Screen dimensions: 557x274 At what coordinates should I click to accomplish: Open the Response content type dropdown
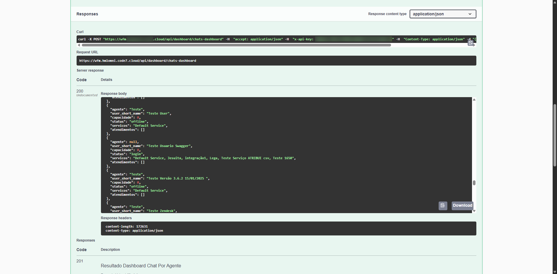[x=443, y=14]
